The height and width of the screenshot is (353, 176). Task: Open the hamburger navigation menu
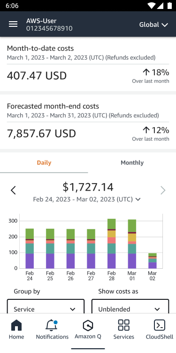(x=13, y=24)
